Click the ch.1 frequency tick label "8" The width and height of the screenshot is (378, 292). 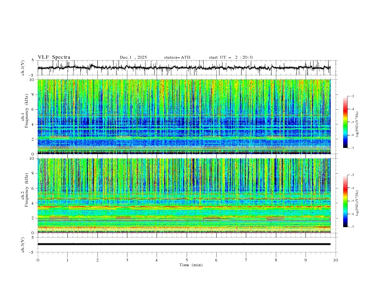tap(33, 94)
